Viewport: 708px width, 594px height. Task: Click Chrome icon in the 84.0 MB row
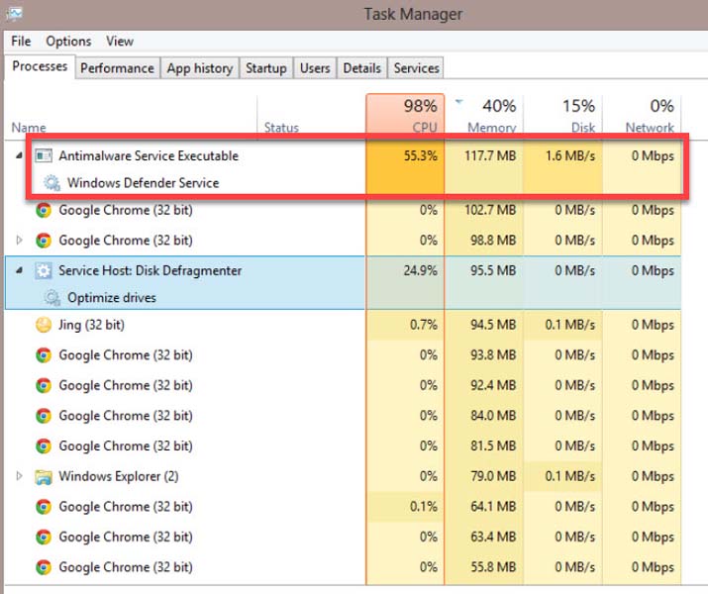tap(44, 416)
